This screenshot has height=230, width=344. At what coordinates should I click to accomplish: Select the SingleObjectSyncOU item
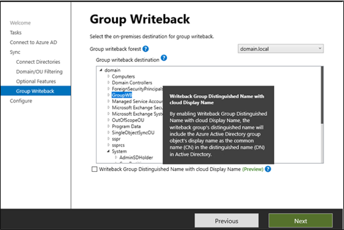point(133,132)
